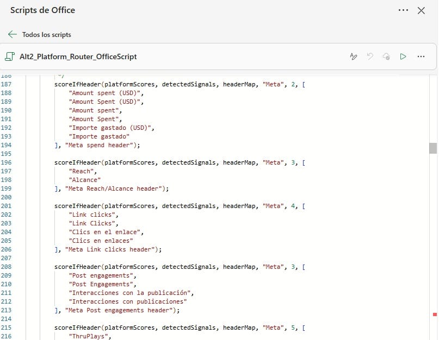Click "Interacciones con publicaciones" string
The width and height of the screenshot is (439, 340).
(x=128, y=301)
